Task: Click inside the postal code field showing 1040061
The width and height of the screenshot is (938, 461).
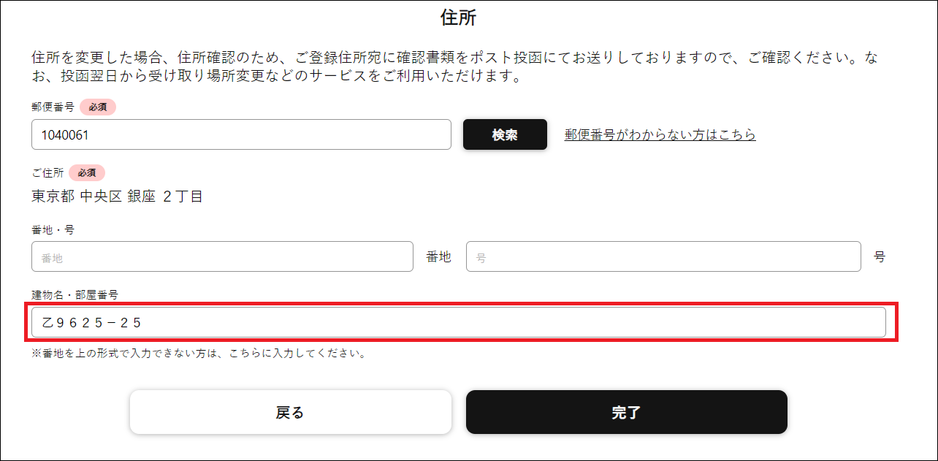Action: click(241, 134)
